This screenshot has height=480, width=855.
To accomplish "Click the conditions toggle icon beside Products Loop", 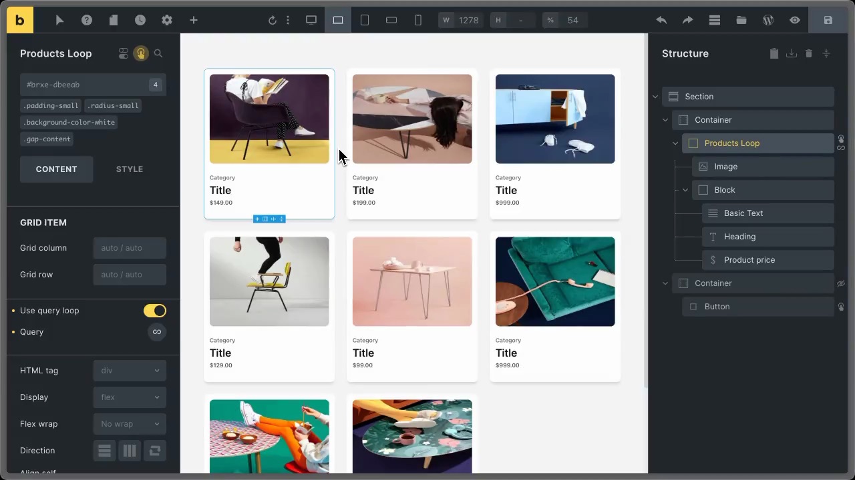I will 124,53.
